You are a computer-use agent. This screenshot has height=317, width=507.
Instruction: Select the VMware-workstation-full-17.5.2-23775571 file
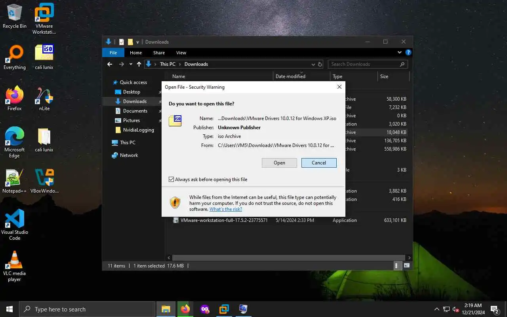pos(224,220)
